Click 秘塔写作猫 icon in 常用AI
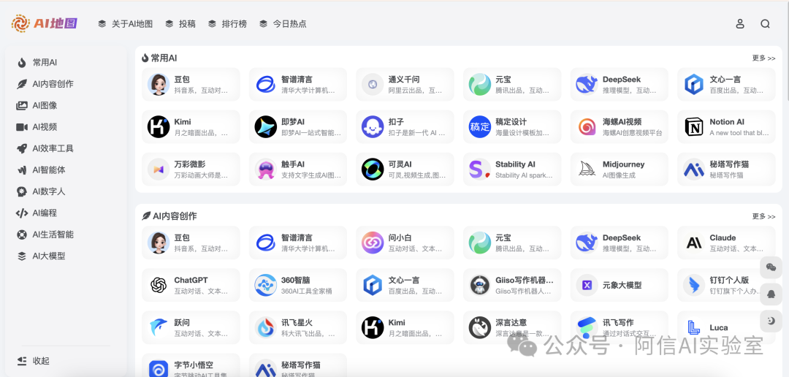The height and width of the screenshot is (377, 789). (694, 169)
